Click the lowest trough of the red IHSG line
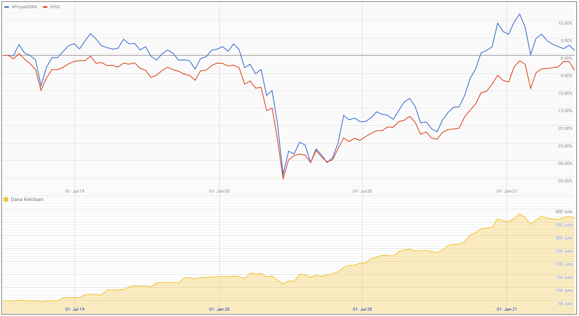579x316 pixels. [x=283, y=179]
